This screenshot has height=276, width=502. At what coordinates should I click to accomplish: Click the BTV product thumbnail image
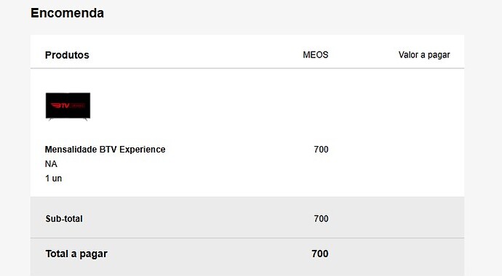coord(68,107)
